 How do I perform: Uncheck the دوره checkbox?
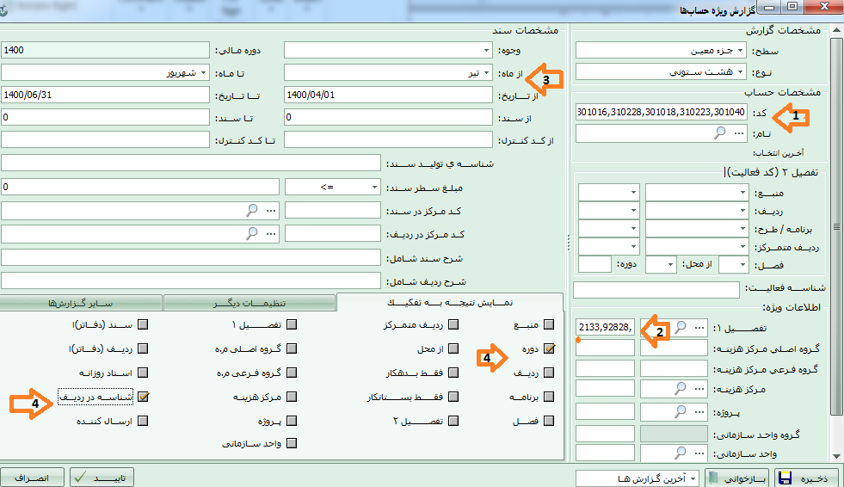pos(549,348)
